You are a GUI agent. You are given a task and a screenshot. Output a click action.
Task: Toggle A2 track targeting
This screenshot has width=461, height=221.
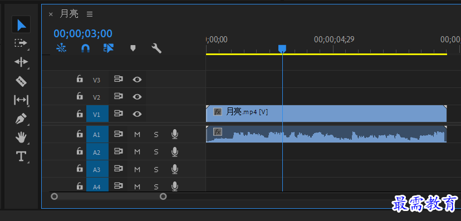(97, 152)
